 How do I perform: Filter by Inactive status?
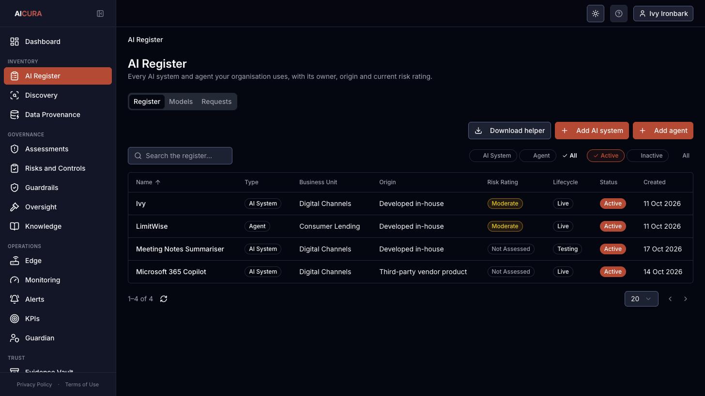click(x=647, y=156)
